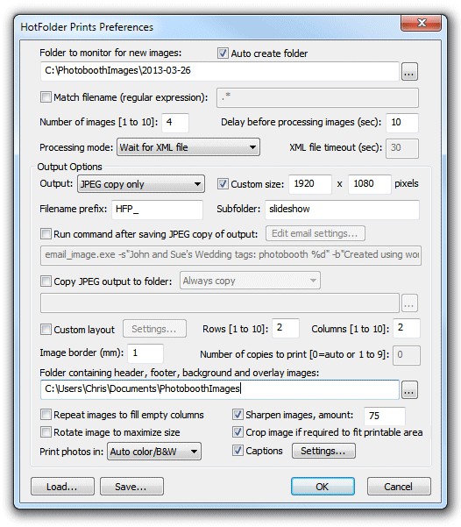Click the Rows field

[285, 328]
